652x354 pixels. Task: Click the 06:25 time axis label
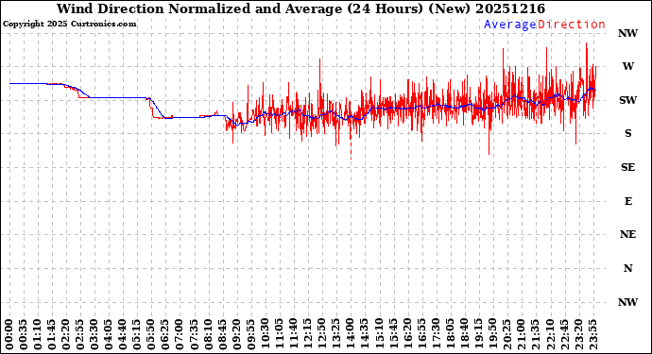coord(165,335)
